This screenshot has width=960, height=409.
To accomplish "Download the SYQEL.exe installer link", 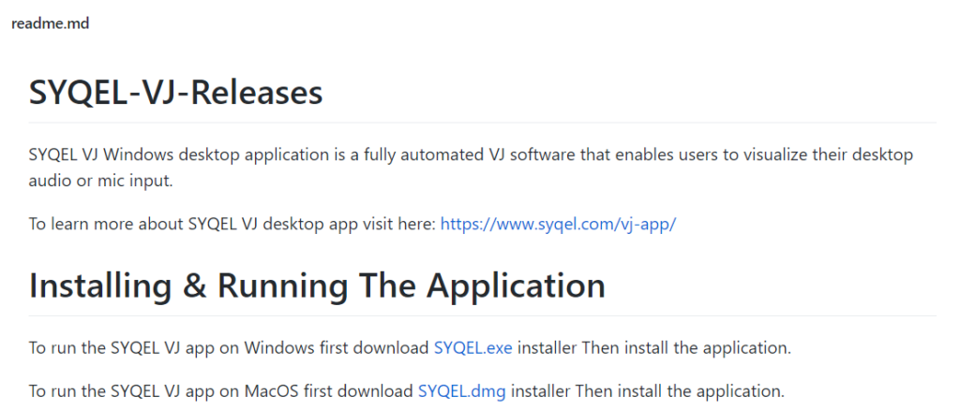I will coord(472,348).
